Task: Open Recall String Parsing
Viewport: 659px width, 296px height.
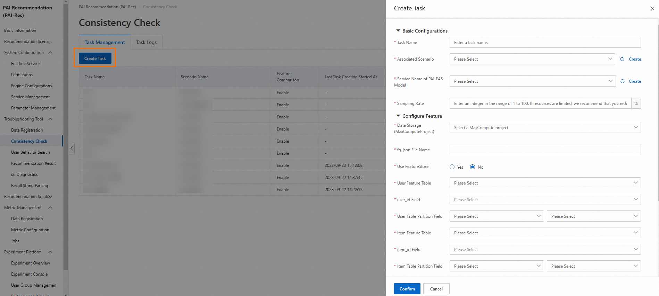Action: point(30,186)
